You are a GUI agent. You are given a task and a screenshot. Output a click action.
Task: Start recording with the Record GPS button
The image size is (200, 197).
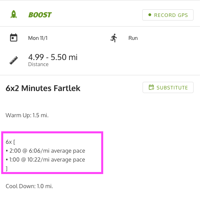point(168,15)
